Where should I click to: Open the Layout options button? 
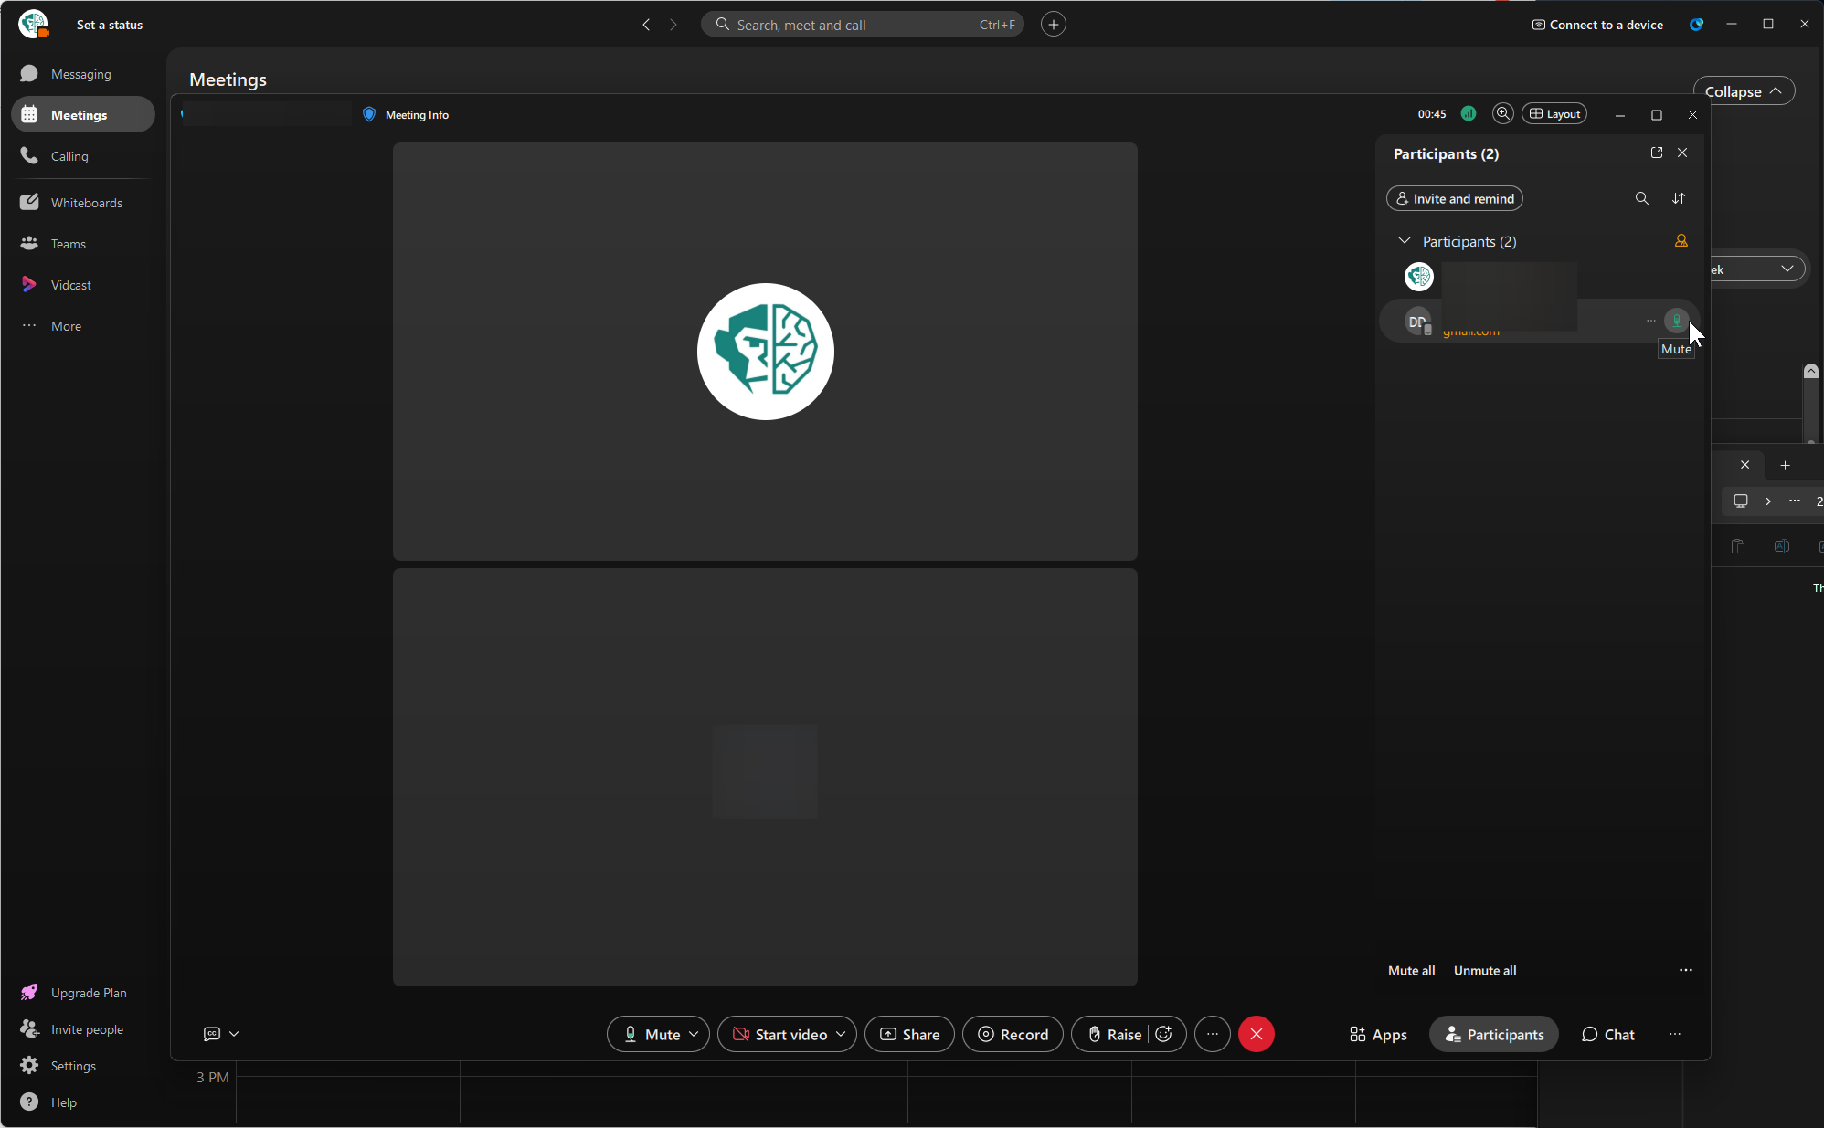pyautogui.click(x=1554, y=113)
